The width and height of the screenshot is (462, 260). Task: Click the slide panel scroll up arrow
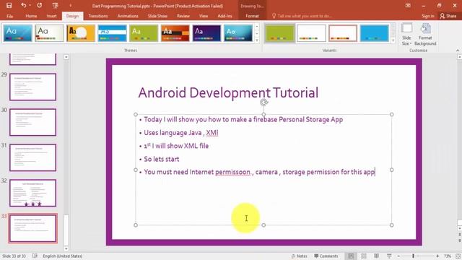[x=66, y=57]
